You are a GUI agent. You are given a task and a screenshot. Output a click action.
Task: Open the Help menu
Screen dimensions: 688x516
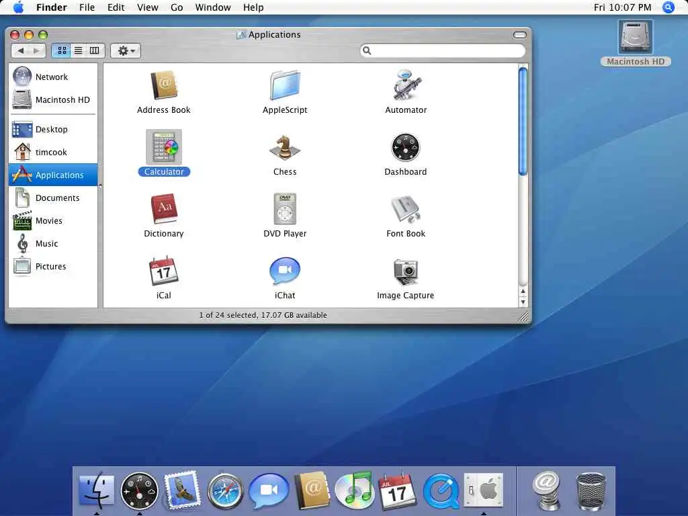tap(253, 7)
